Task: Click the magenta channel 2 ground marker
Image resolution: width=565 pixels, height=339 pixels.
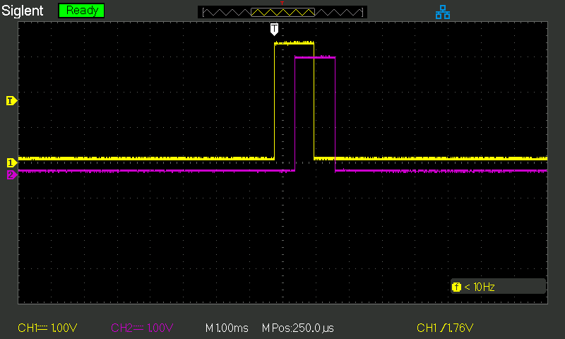Action: click(11, 174)
